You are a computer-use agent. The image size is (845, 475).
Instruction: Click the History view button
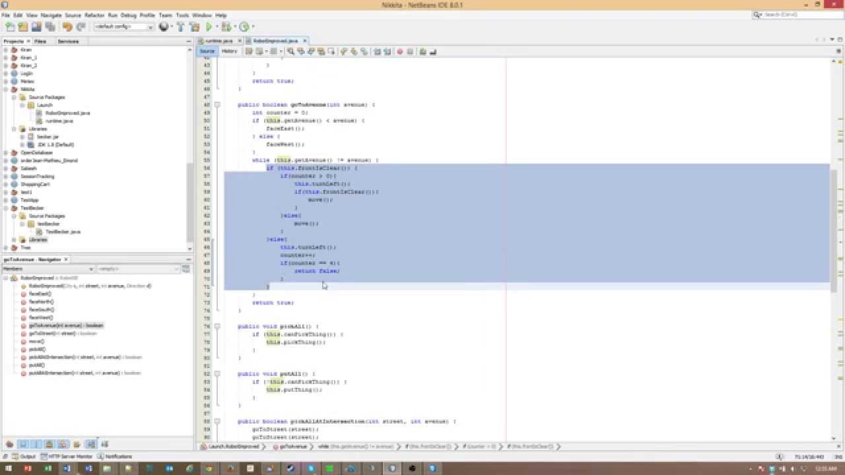229,51
